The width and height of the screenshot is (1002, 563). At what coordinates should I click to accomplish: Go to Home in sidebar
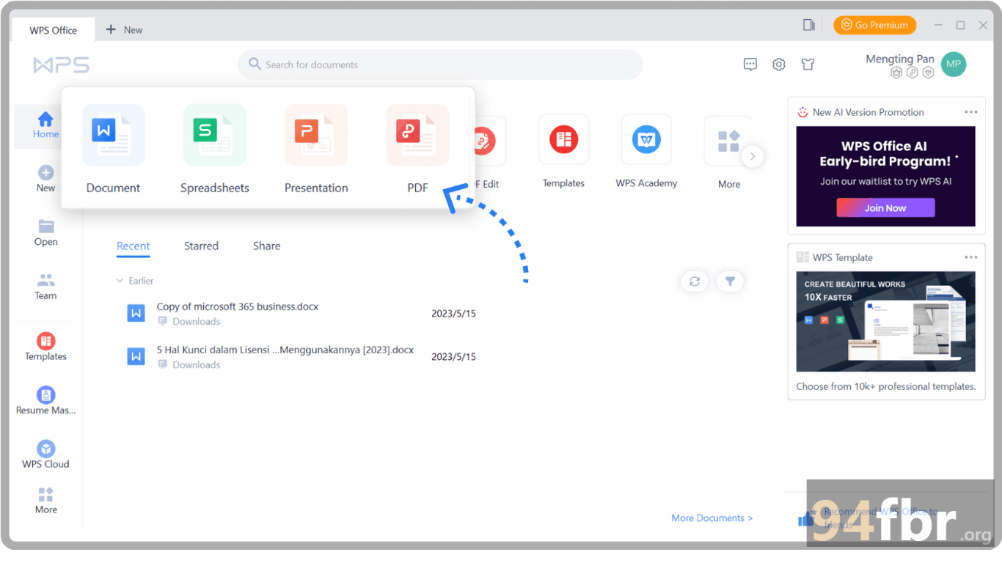pyautogui.click(x=45, y=126)
